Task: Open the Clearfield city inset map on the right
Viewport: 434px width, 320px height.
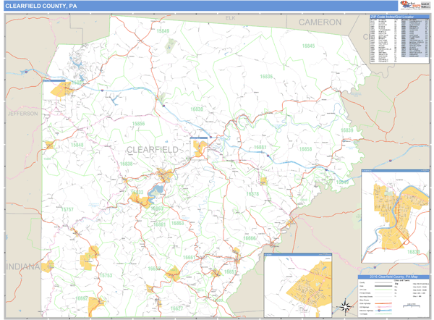Action: pos(395,216)
